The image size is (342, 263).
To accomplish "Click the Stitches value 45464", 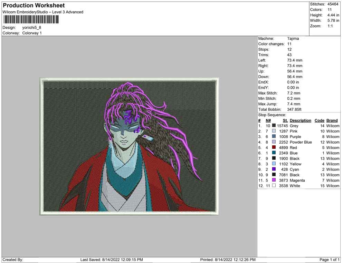I will (x=333, y=4).
